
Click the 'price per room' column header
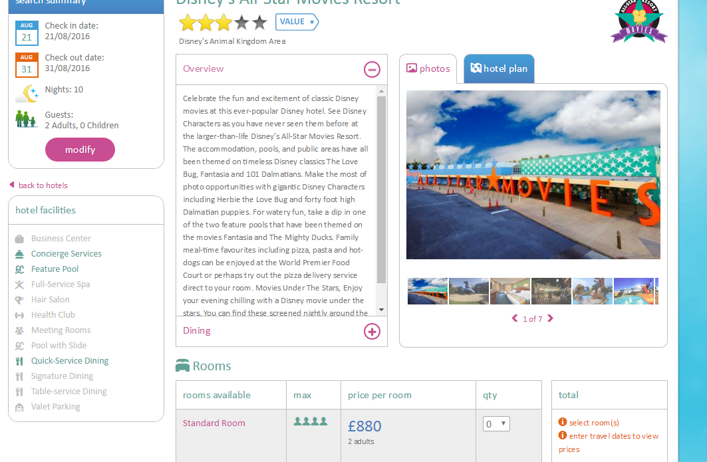pos(380,395)
